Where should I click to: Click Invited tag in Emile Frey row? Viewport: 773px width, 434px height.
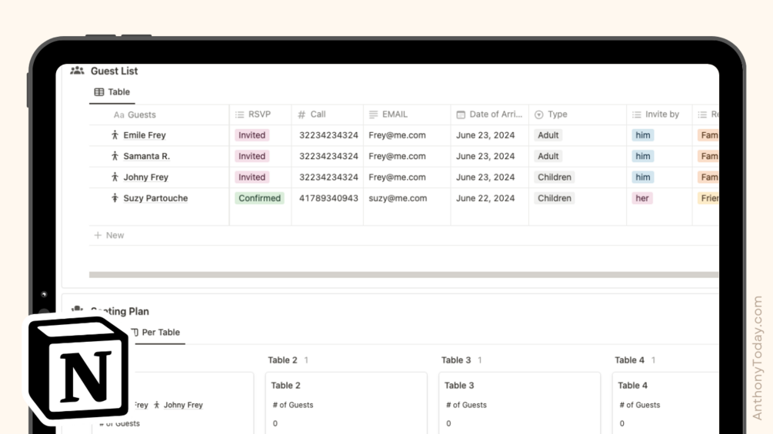tap(252, 135)
